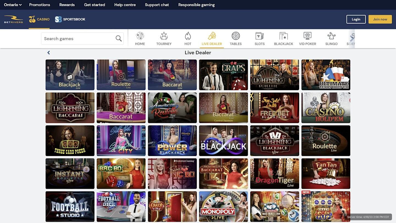
Task: Open Monopoly Live
Action: [223, 207]
